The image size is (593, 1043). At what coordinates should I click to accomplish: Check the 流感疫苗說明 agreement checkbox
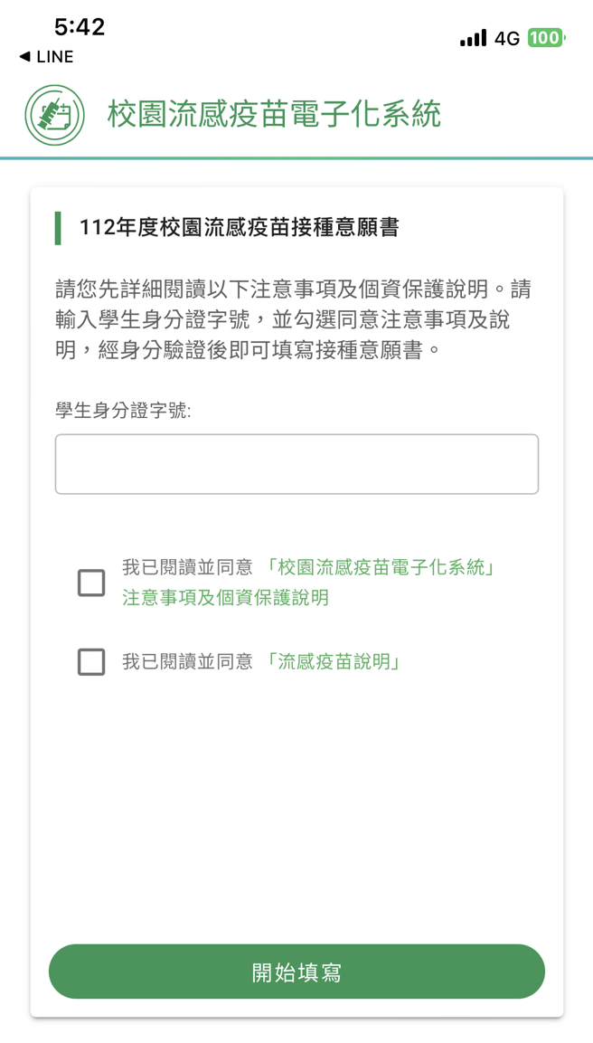point(90,661)
